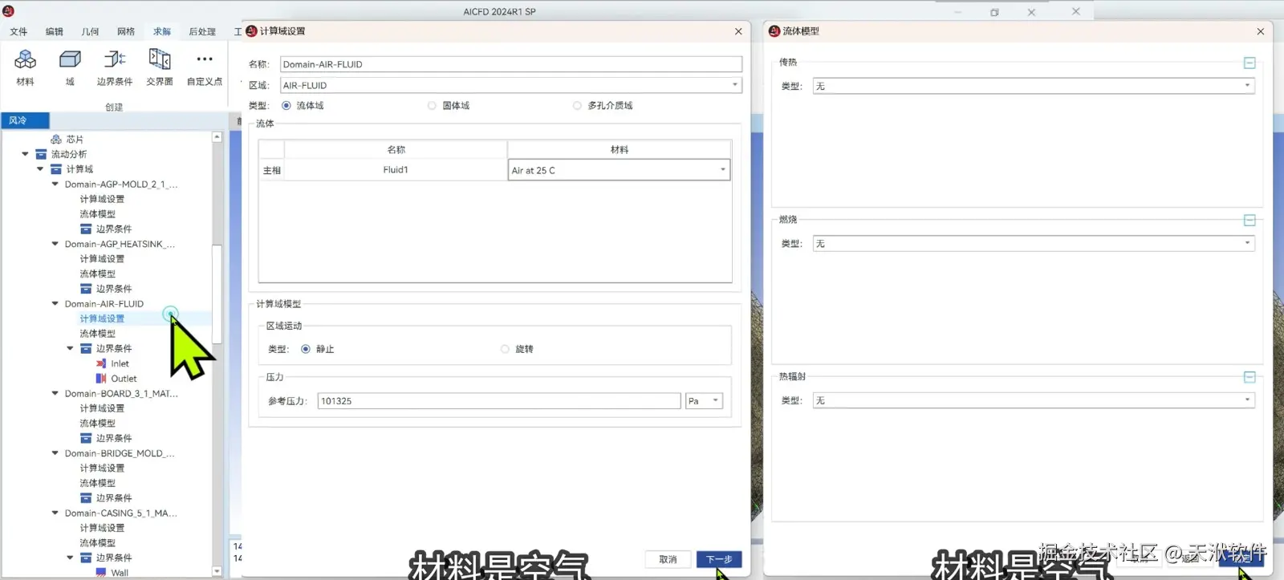Open the 热辐射 类型 dropdown
Viewport: 1284px width, 580px height.
coord(1034,400)
